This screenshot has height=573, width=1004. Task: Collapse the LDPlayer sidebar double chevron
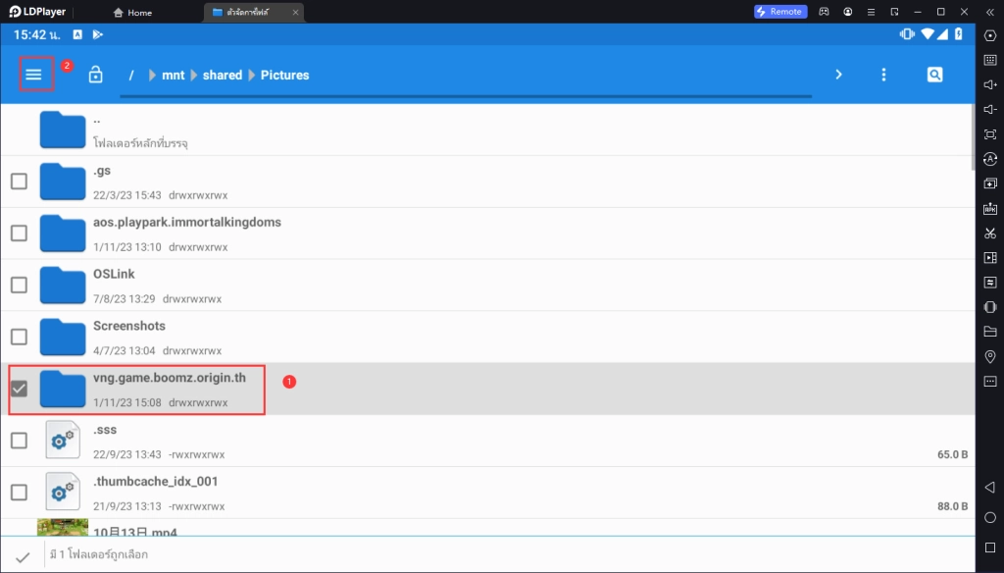coord(989,12)
